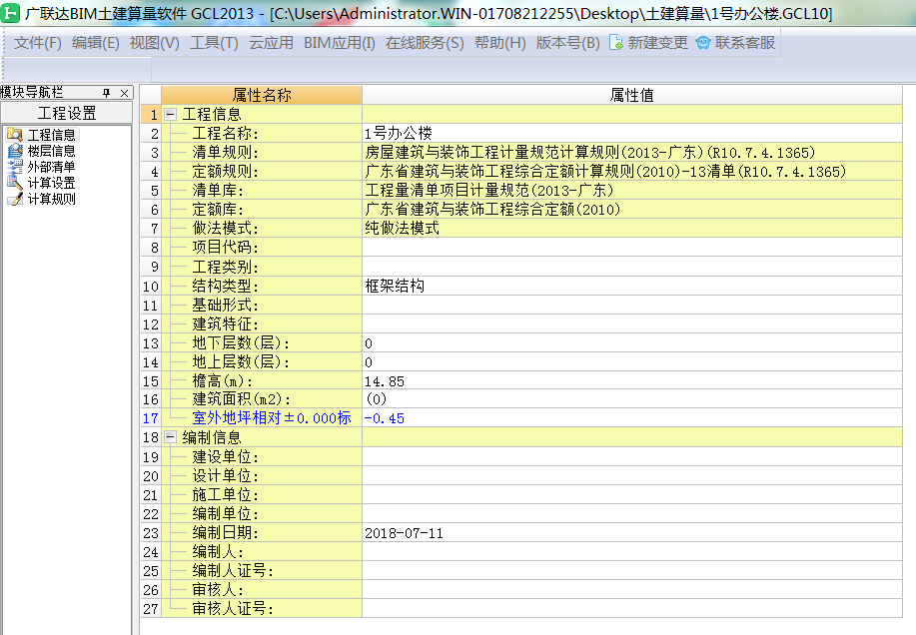Select the 外部清单 icon in the navigation panel

(x=15, y=167)
